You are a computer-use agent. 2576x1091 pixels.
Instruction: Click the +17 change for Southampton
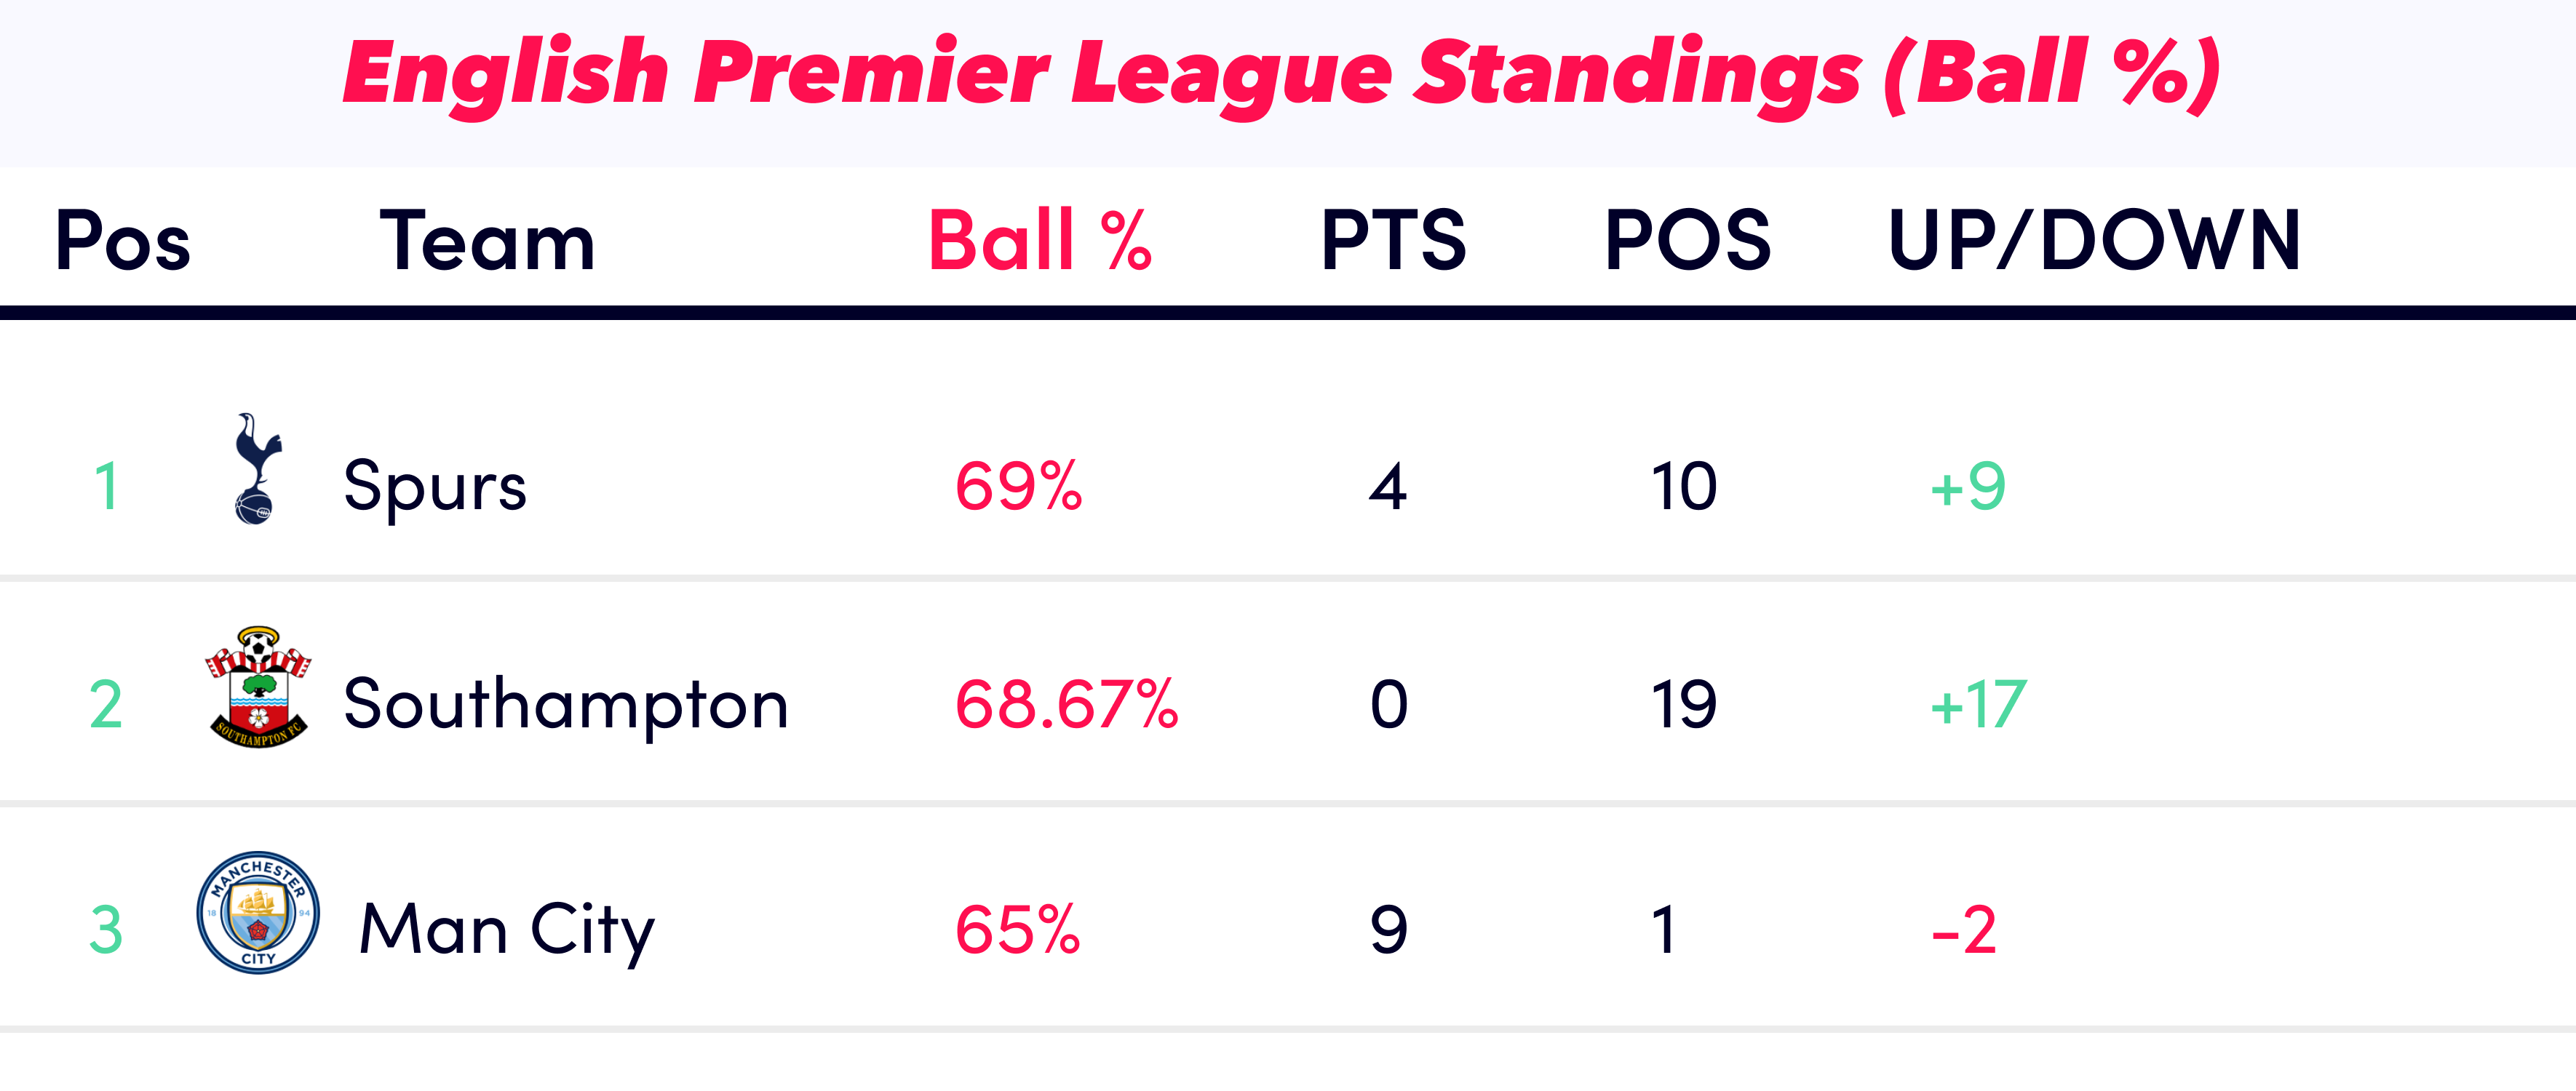click(x=1978, y=706)
